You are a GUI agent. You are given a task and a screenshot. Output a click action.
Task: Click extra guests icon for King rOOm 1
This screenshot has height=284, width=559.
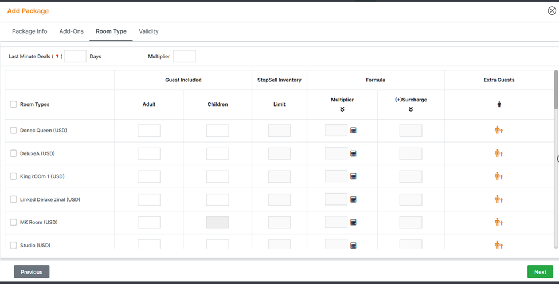[x=498, y=176]
